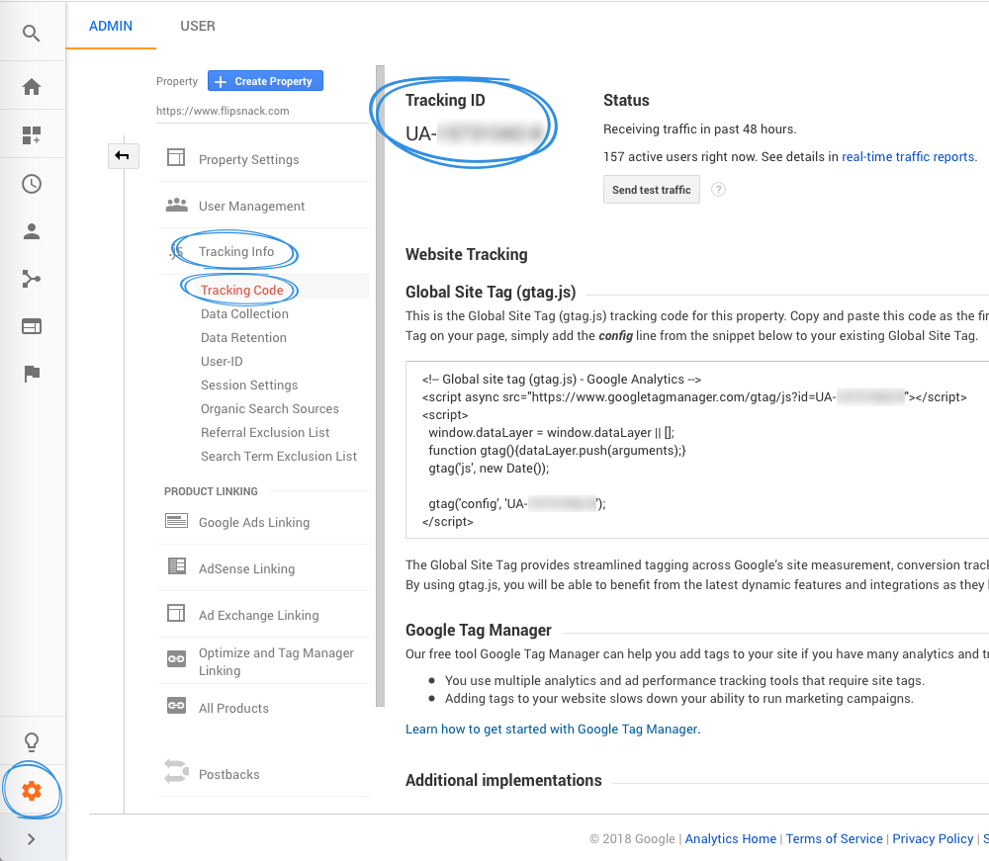Open Organic Search Sources
Image resolution: width=989 pixels, height=861 pixels.
pos(269,408)
